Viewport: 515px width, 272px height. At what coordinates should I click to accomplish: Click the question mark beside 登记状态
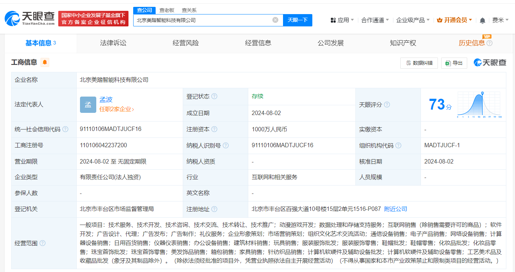(215, 96)
